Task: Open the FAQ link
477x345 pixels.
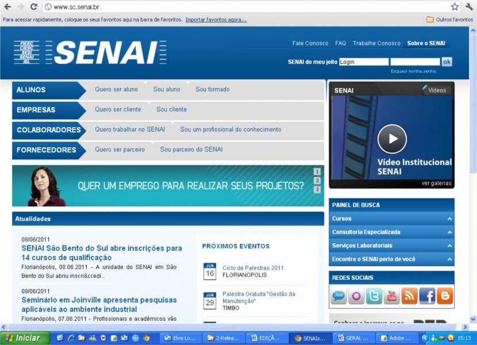Action: pyautogui.click(x=341, y=43)
